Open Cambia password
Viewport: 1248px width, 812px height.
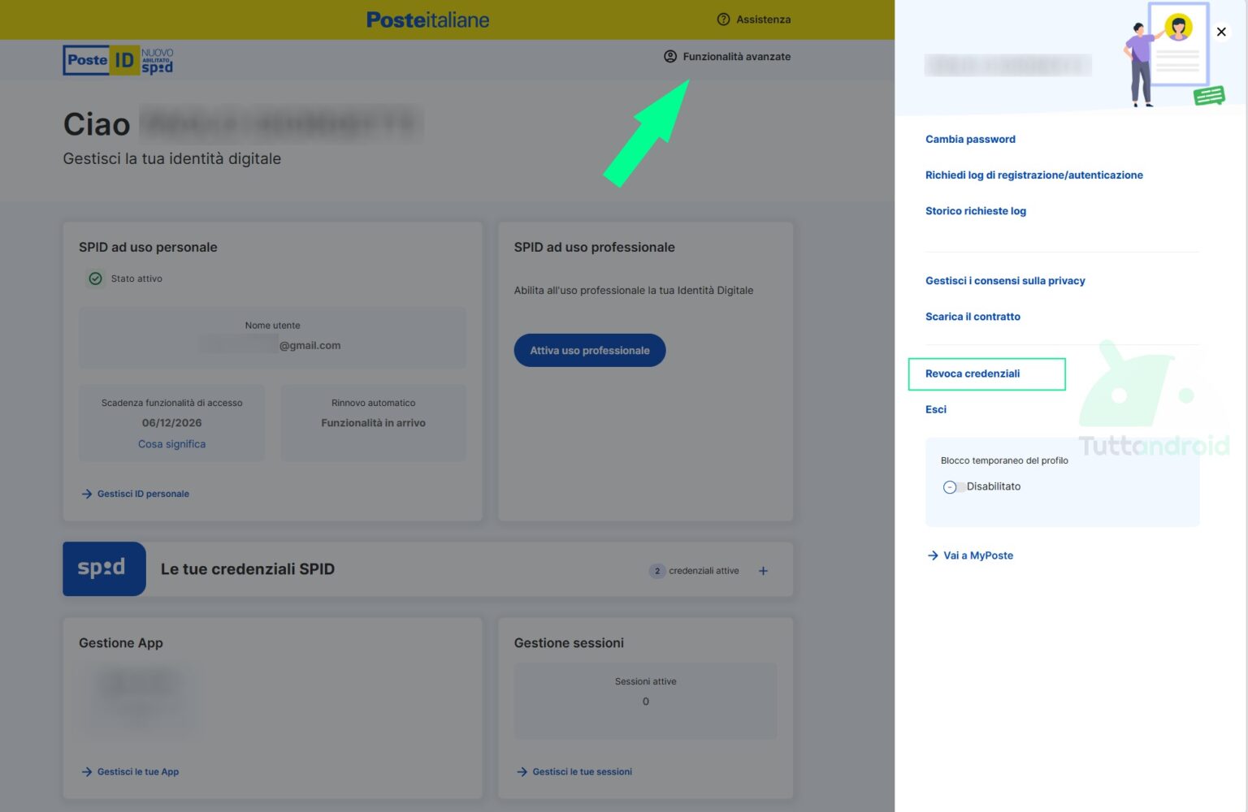(x=970, y=140)
